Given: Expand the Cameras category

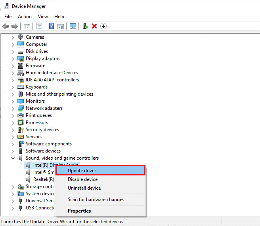Looking at the screenshot, I should click(13, 38).
